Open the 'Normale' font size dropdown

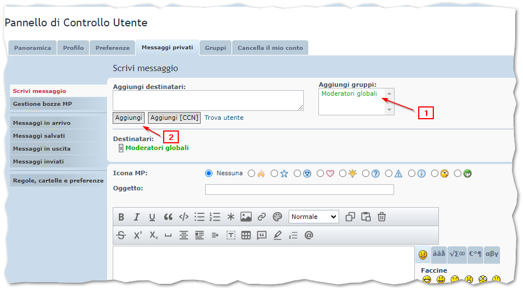pos(313,217)
